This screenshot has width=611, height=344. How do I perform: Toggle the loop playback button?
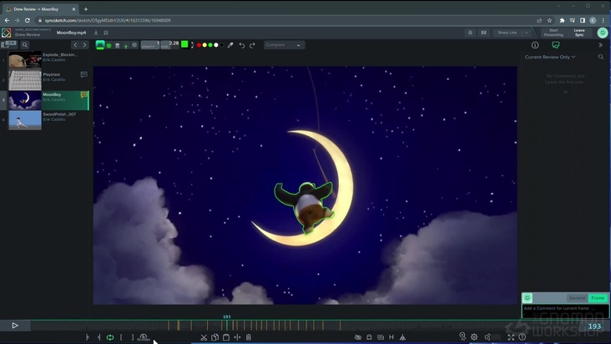coord(110,337)
